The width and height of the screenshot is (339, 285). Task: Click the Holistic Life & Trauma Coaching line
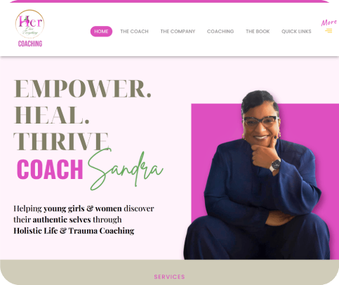click(74, 231)
